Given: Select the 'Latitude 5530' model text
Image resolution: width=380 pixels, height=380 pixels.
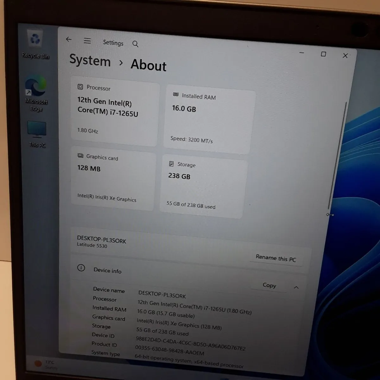Looking at the screenshot, I should [x=92, y=245].
